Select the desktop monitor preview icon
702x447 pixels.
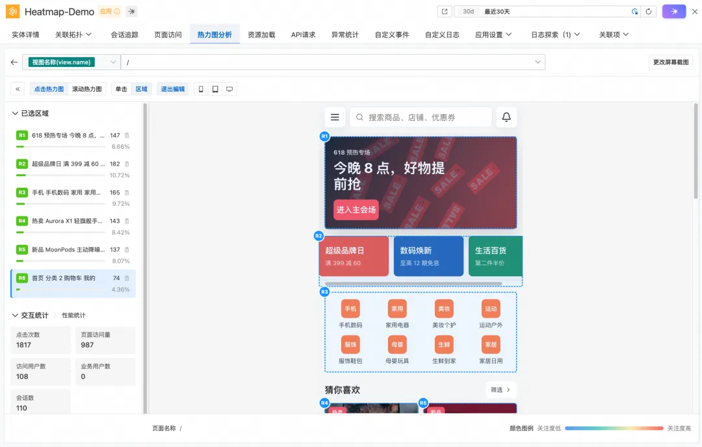(x=229, y=89)
